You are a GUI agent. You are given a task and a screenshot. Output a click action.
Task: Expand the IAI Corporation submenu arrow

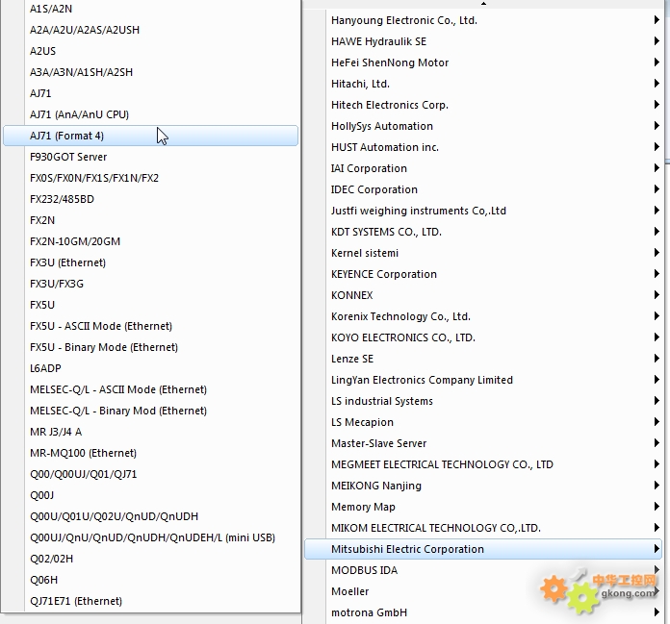657,168
